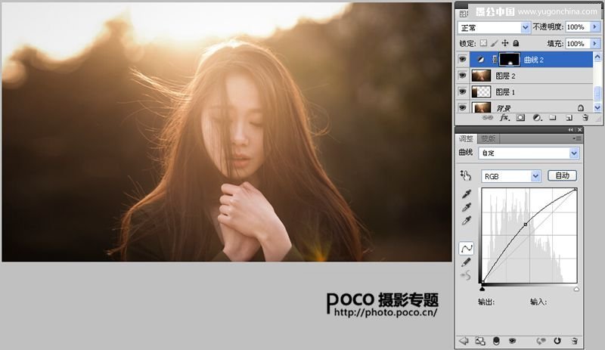Click the 自动 auto button
This screenshot has width=605, height=350.
pos(562,175)
